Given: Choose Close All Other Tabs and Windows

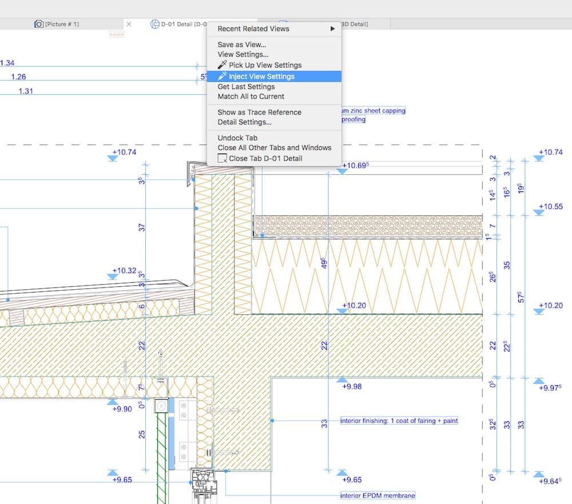Looking at the screenshot, I should (274, 147).
